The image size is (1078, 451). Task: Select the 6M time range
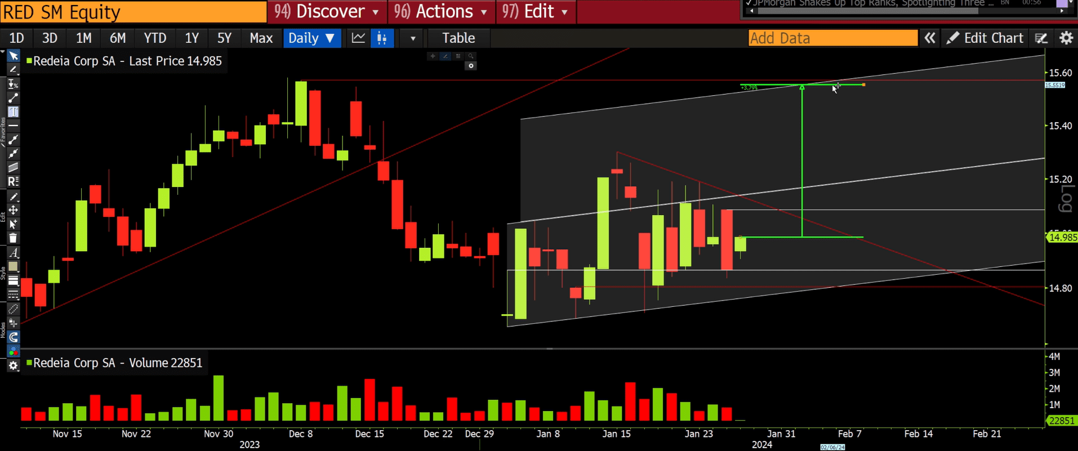pyautogui.click(x=118, y=38)
